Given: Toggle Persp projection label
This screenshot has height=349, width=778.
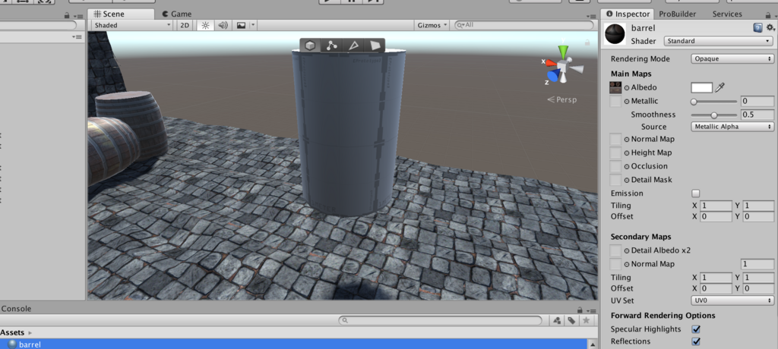Looking at the screenshot, I should 561,99.
